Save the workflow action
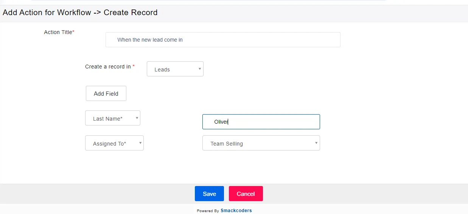468x214 pixels. tap(209, 194)
